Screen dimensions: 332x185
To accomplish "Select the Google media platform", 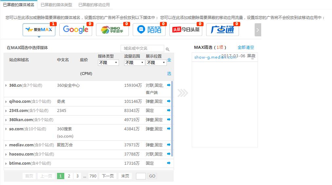I will (x=75, y=30).
